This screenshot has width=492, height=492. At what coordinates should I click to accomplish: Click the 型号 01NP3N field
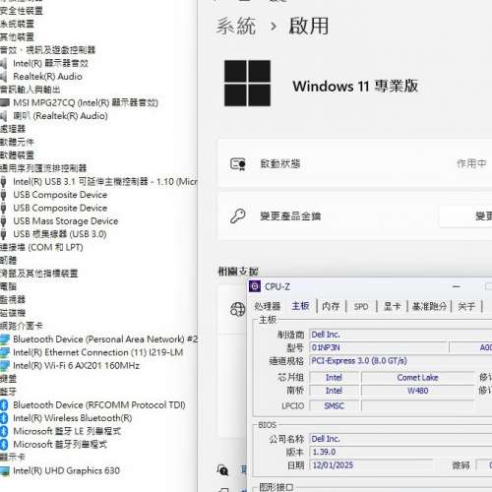379,347
